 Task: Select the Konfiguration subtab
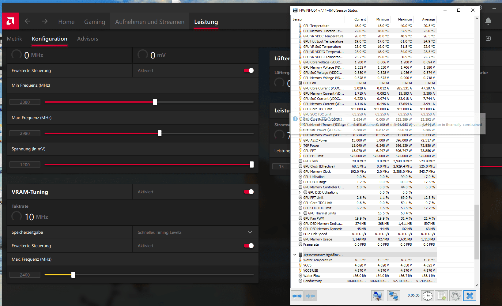50,39
